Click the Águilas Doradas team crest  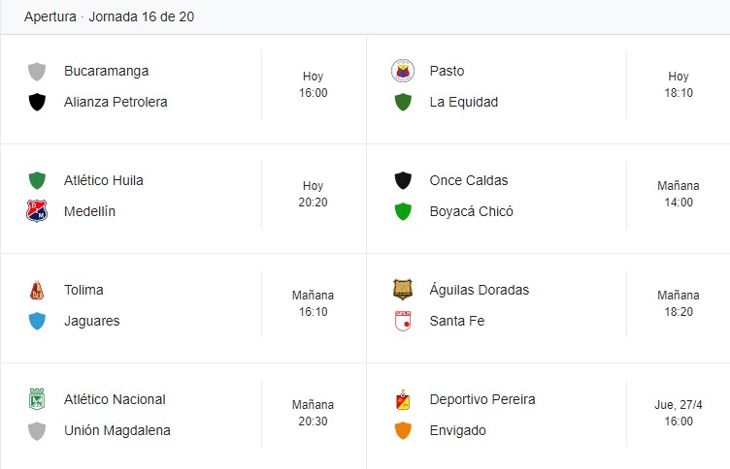[x=403, y=290]
